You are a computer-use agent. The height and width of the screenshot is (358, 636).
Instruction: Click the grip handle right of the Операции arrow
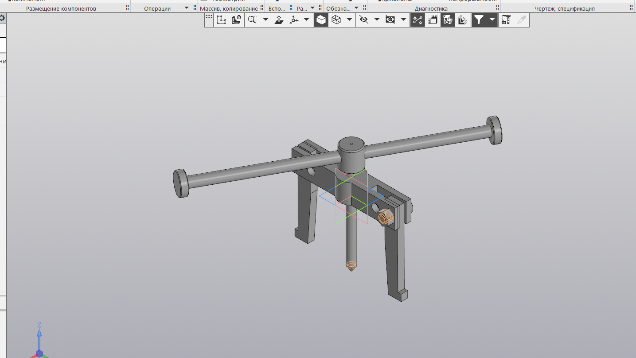pyautogui.click(x=195, y=8)
